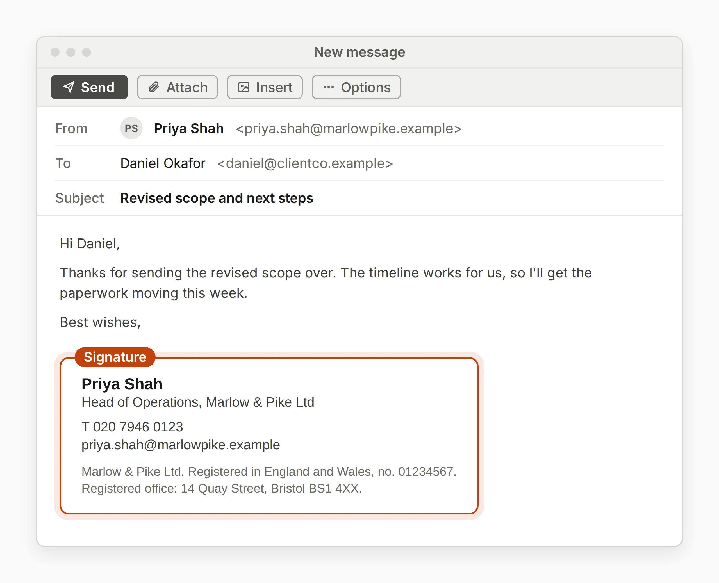
Task: Click the sender address priya.shah@marlowpike.example in From
Action: point(349,129)
